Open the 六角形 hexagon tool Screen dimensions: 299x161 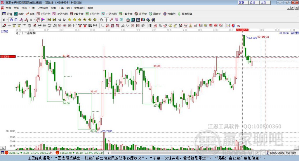click(x=169, y=14)
